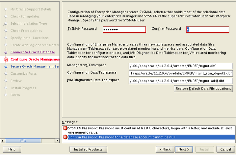Click My Oracle Support Details step

click(31, 9)
